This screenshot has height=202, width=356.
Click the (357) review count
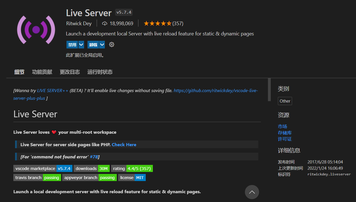pos(178,24)
